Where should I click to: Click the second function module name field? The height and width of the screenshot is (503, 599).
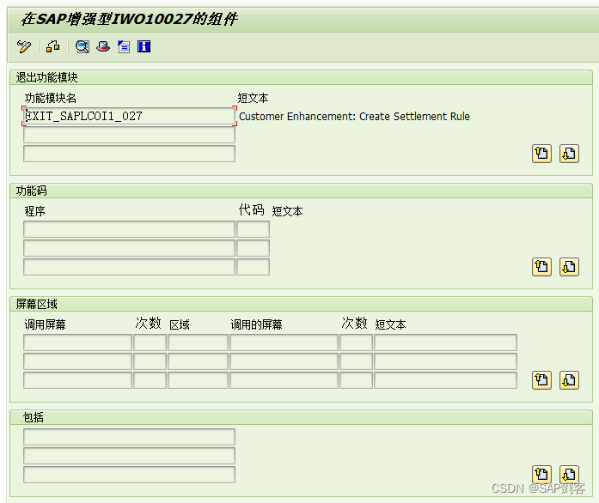click(129, 135)
